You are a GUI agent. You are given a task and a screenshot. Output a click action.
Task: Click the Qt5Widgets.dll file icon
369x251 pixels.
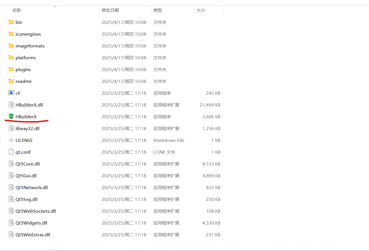11,223
